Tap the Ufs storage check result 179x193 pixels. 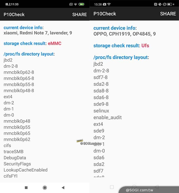tap(145, 45)
